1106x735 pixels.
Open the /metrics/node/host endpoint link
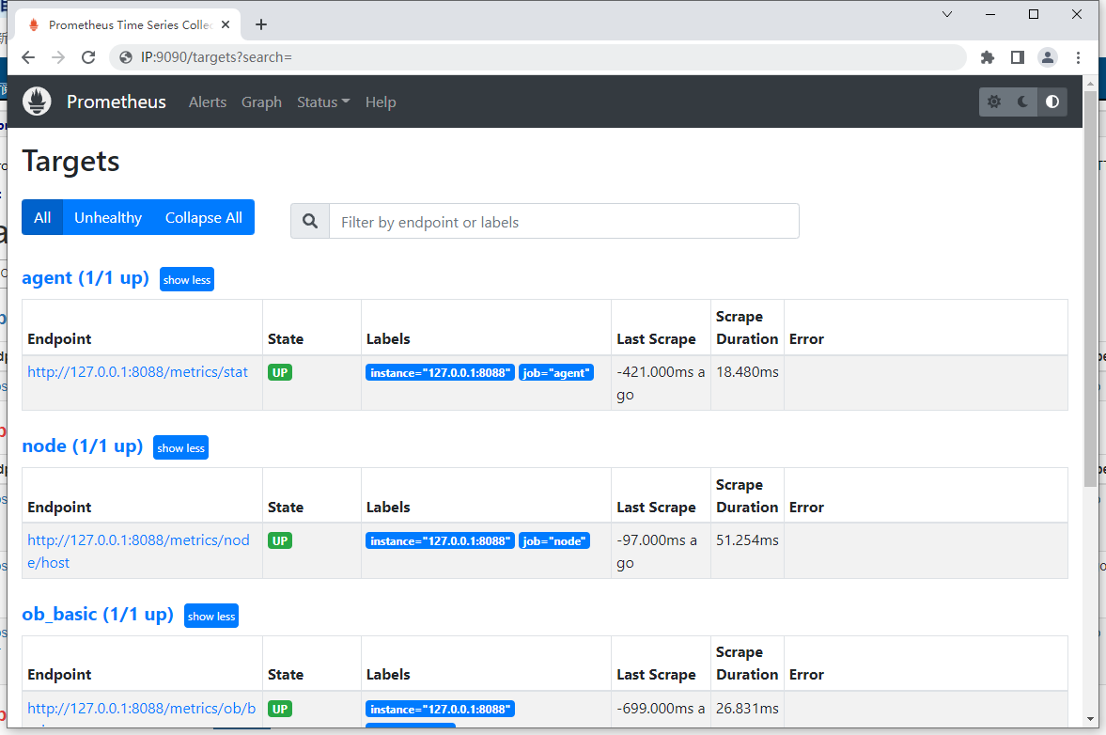point(138,551)
